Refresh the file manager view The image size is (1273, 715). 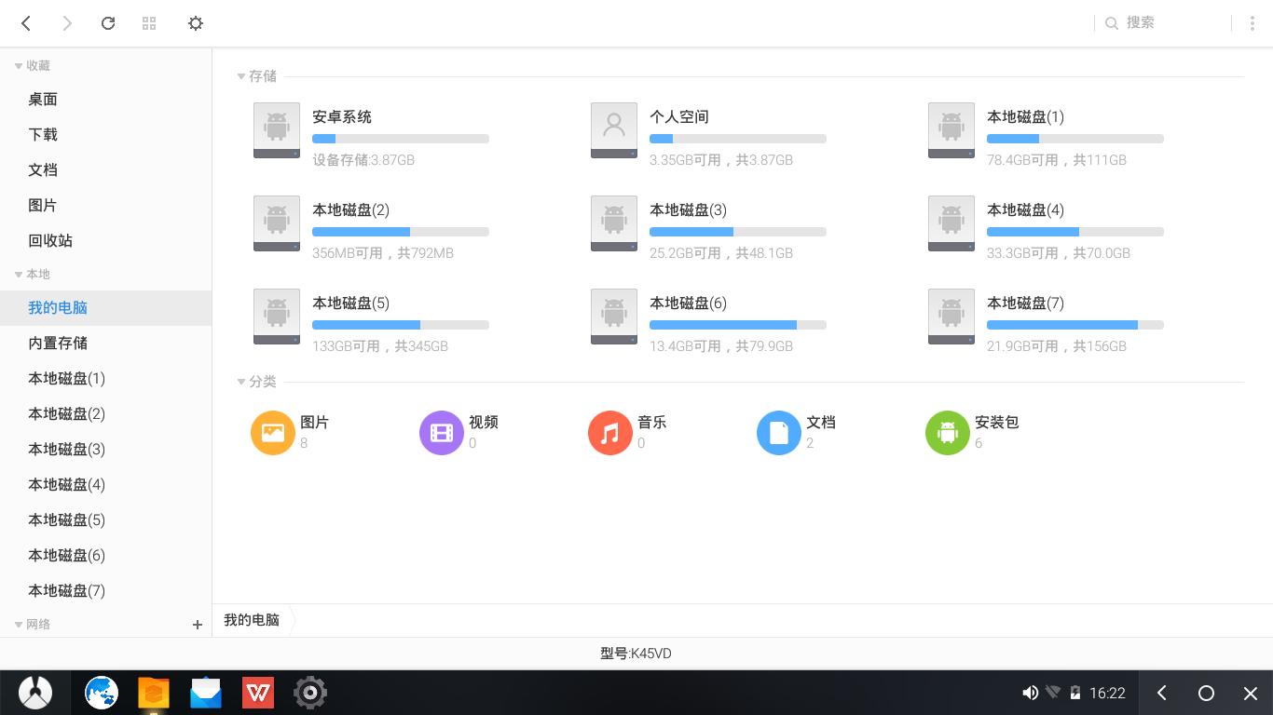click(x=108, y=23)
